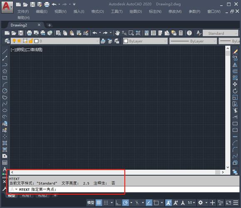Switch to the Drawing2 file tab
241x208 pixels.
tap(19, 25)
